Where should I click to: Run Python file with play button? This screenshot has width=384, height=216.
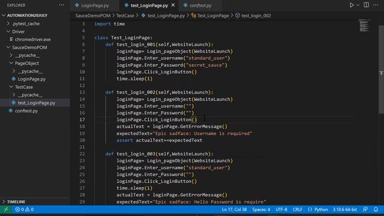(352, 5)
